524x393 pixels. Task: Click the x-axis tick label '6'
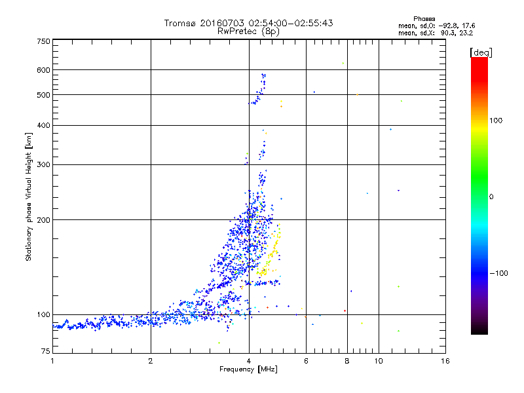(x=306, y=361)
